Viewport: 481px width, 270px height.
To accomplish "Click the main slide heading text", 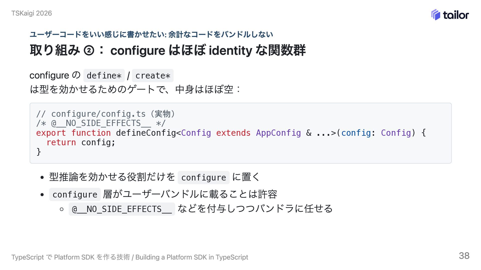I will [168, 50].
